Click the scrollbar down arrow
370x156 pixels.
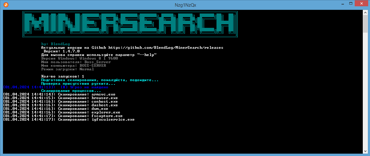point(365,151)
